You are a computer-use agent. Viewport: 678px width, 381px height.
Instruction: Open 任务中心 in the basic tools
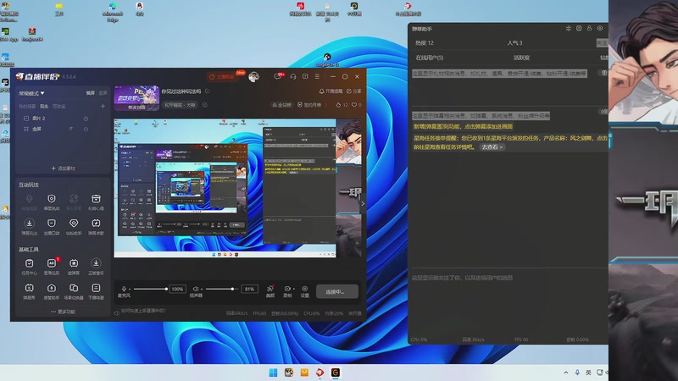29,266
